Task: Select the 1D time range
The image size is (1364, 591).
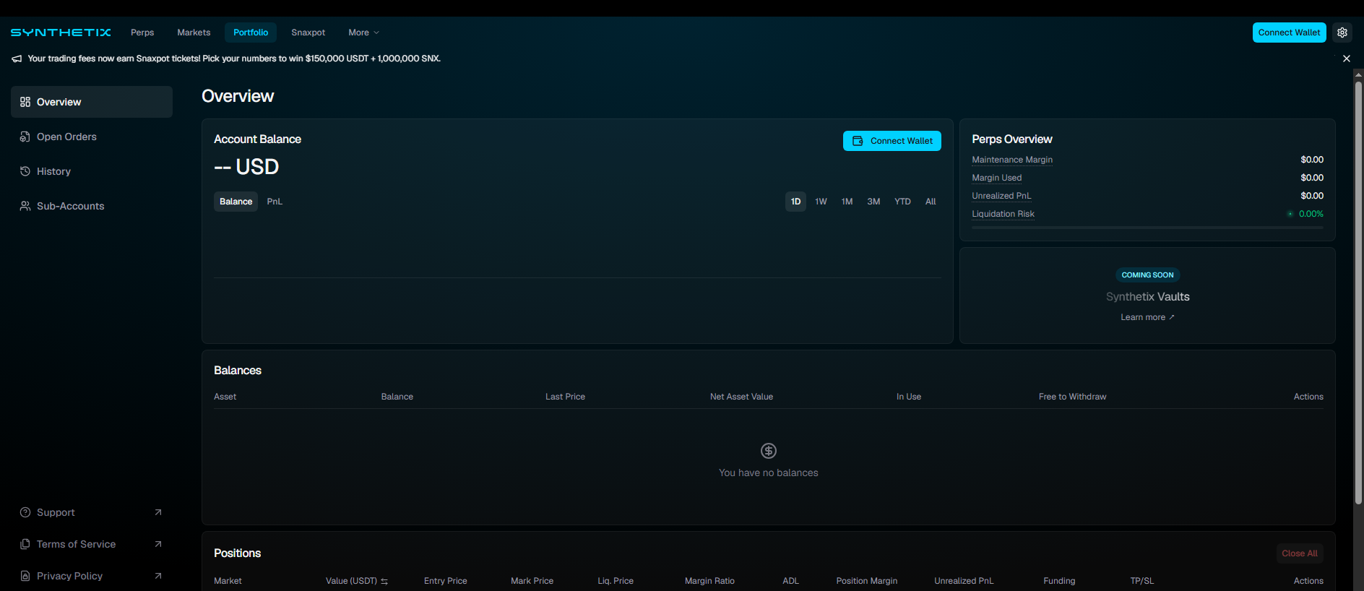Action: pyautogui.click(x=795, y=202)
